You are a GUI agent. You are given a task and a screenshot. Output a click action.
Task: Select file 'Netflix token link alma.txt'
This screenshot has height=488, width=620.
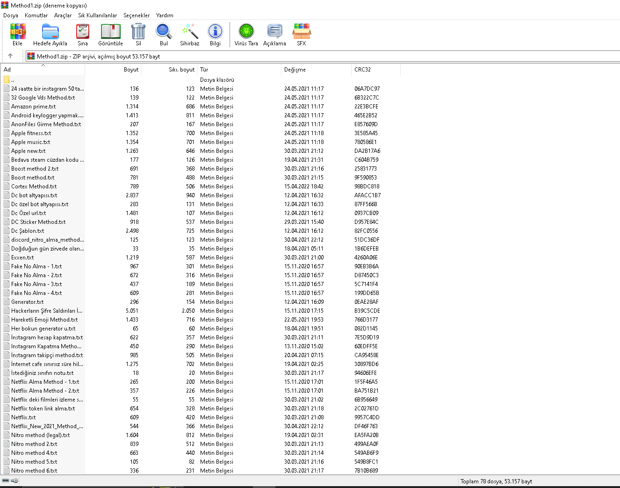[43, 409]
